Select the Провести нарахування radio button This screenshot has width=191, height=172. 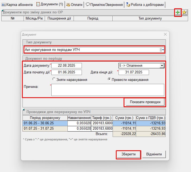pyautogui.click(x=109, y=80)
